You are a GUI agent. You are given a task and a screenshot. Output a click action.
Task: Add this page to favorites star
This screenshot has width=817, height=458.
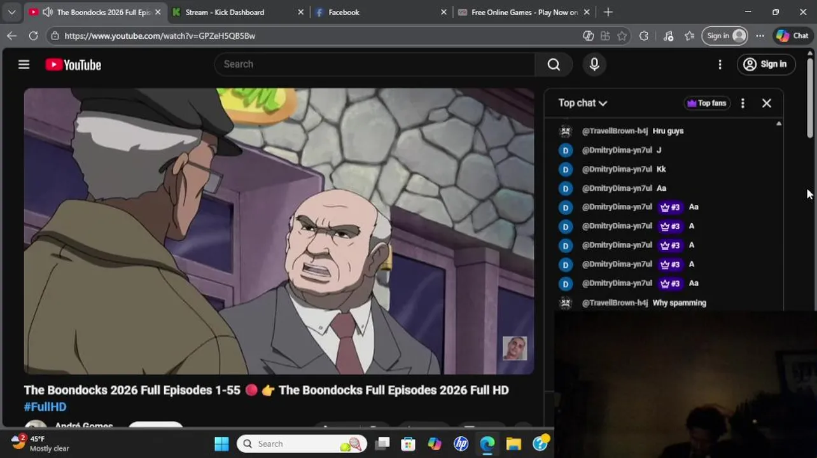click(x=622, y=36)
